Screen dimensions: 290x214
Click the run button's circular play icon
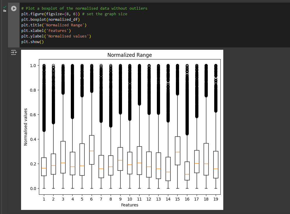point(13,8)
